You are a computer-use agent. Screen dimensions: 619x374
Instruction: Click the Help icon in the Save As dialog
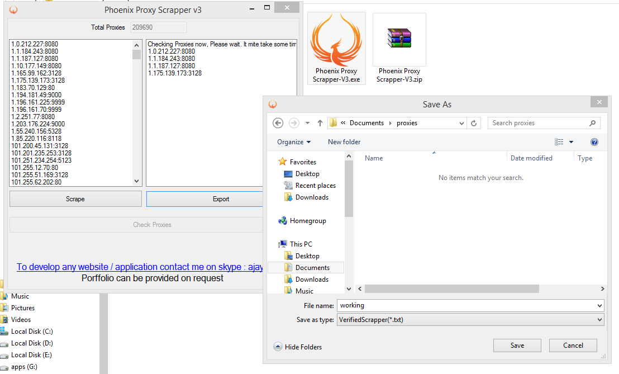pos(594,141)
